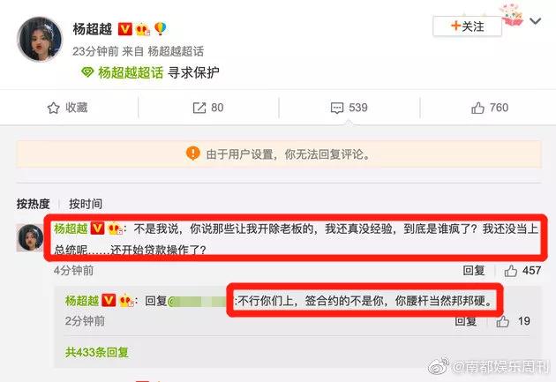Click 回复 on the 4-minute-old comment
Image resolution: width=556 pixels, height=382 pixels.
pyautogui.click(x=474, y=271)
